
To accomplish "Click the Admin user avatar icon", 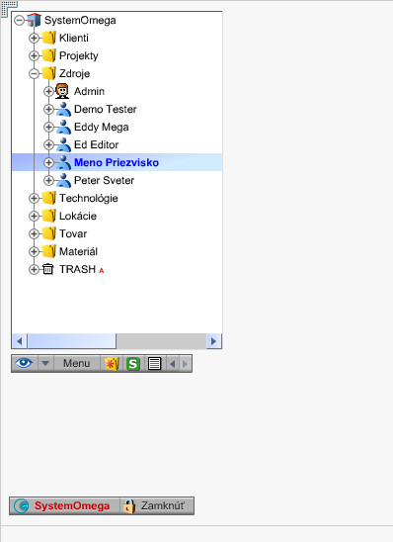I will point(62,91).
